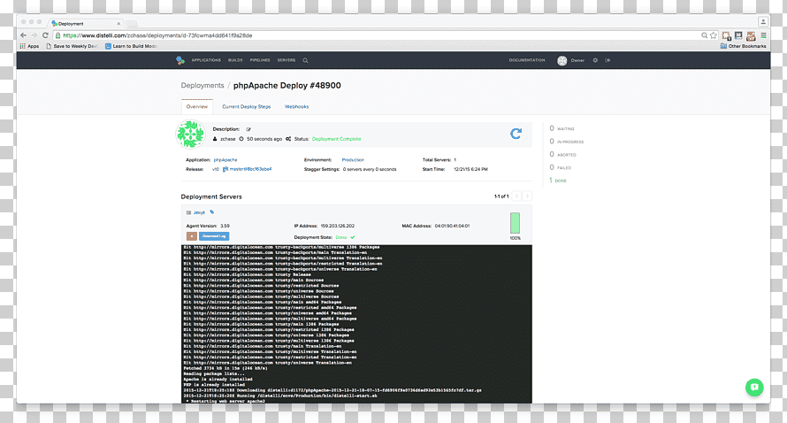The image size is (787, 423).
Task: Click the brown stop button beside Download Log
Action: pyautogui.click(x=191, y=236)
